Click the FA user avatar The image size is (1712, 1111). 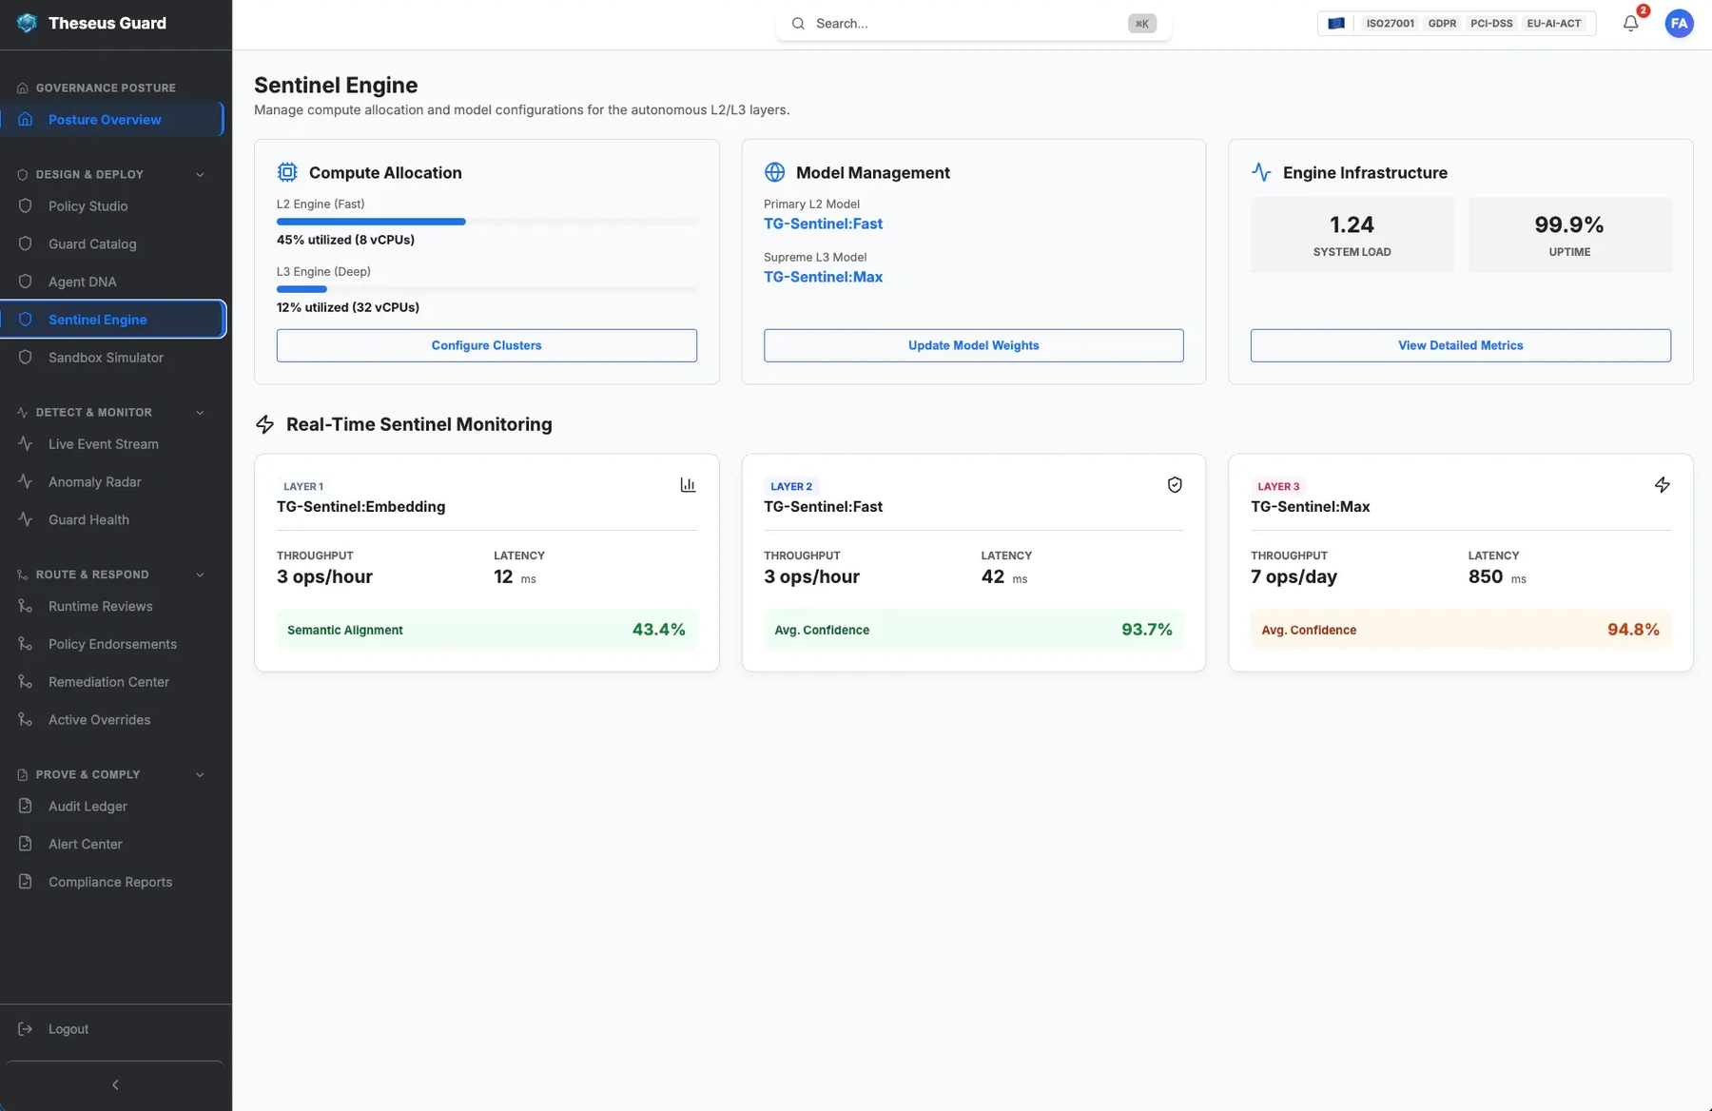tap(1679, 24)
